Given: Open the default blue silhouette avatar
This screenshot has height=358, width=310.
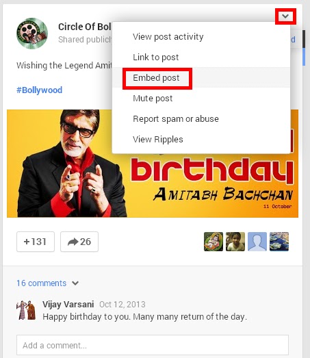Looking at the screenshot, I should point(257,242).
